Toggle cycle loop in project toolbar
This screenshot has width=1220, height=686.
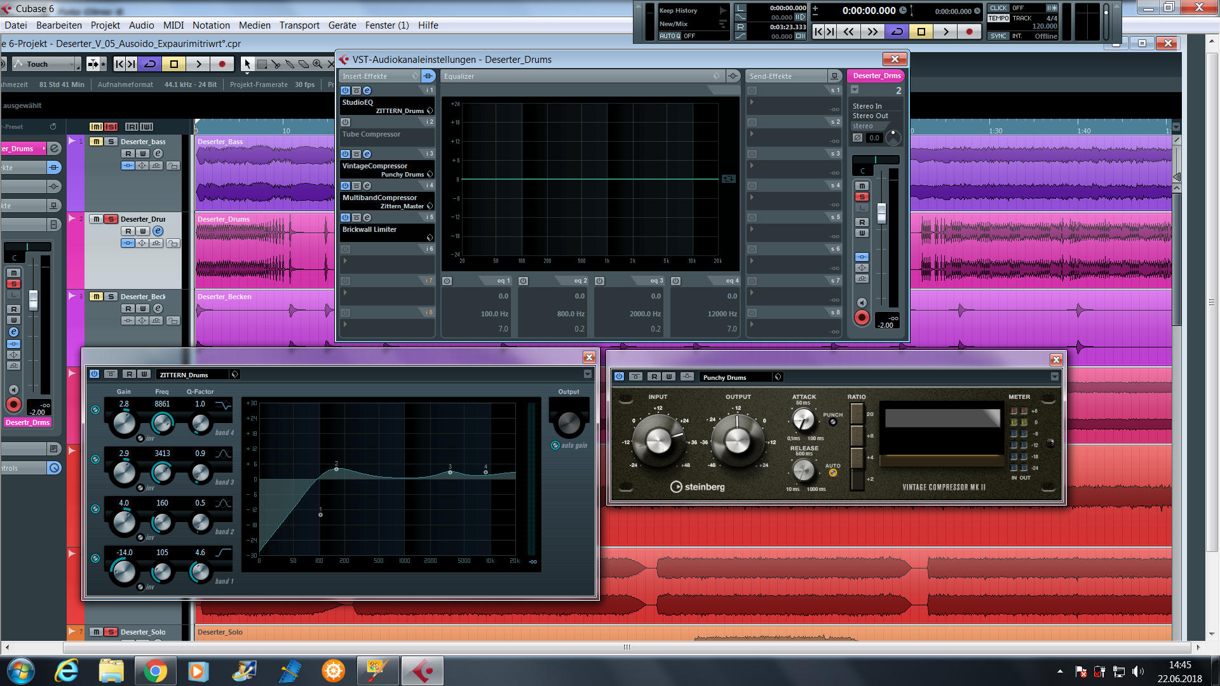pos(150,64)
